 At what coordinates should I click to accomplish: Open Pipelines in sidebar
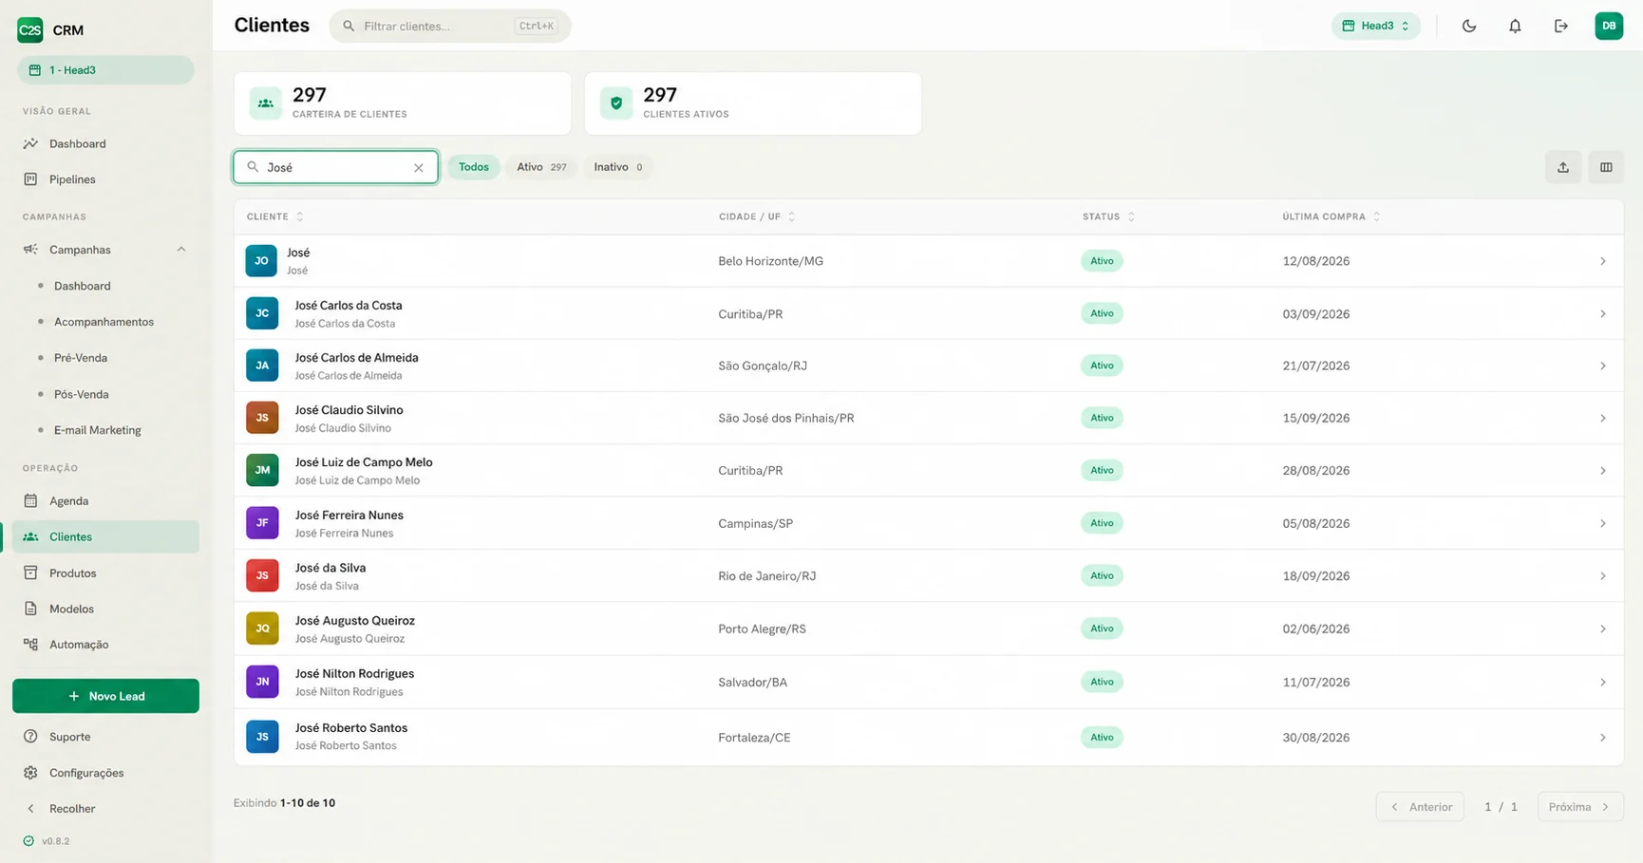pos(105,179)
